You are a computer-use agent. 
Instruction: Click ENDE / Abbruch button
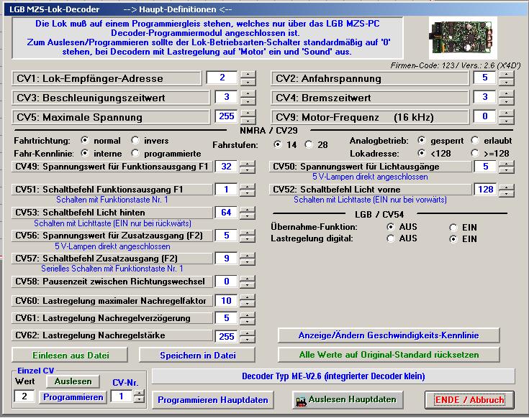(469, 400)
